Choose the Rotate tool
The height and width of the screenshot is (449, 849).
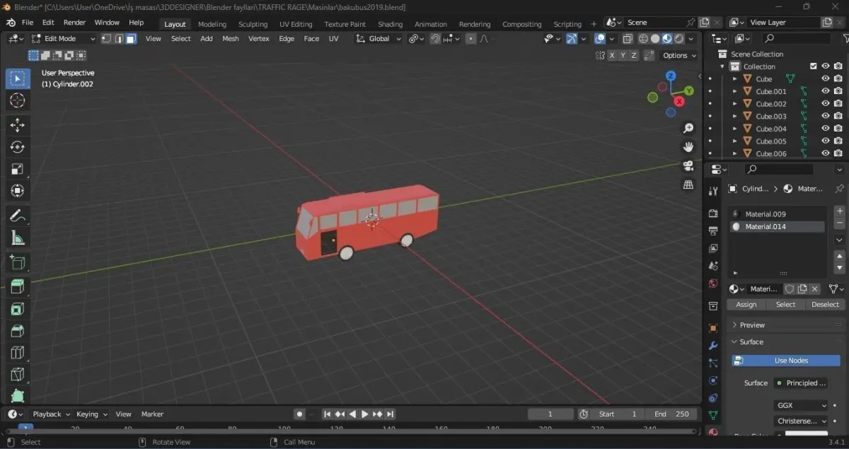[18, 147]
